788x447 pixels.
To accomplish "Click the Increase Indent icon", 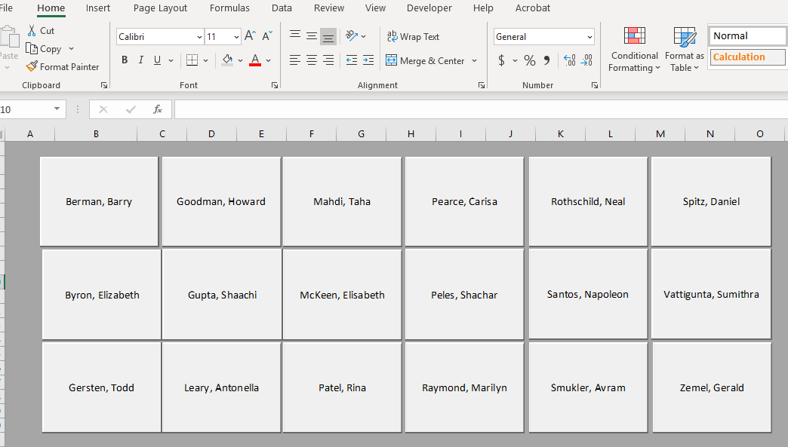I will pos(368,60).
